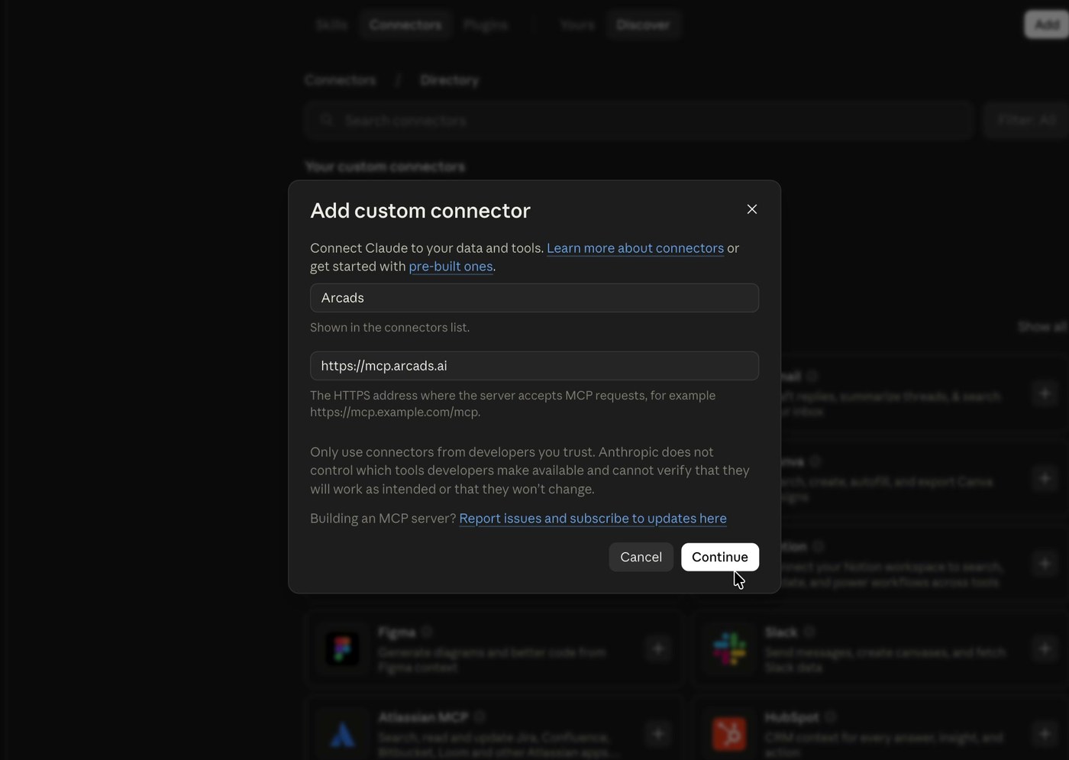Image resolution: width=1069 pixels, height=760 pixels.
Task: Click the HubSpot logo icon
Action: coord(729,734)
